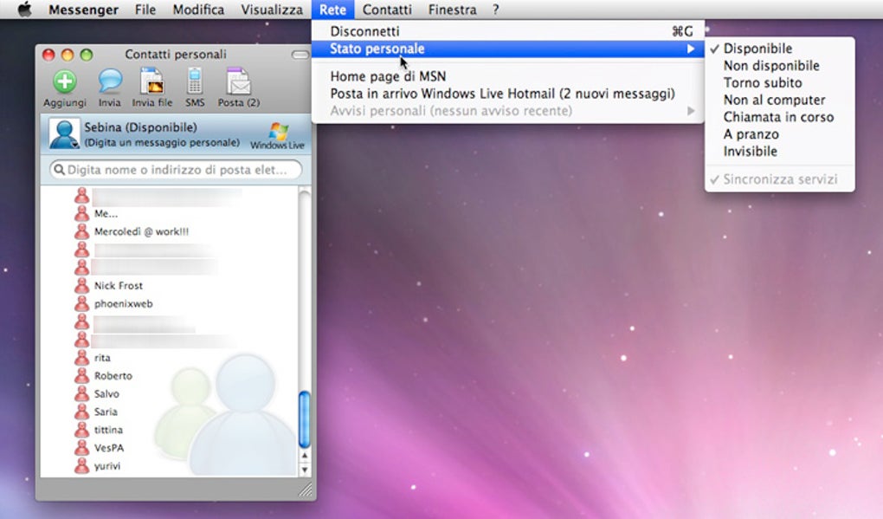Viewport: 883px width, 519px height.
Task: Set status to A pranzo
Action: pos(751,134)
